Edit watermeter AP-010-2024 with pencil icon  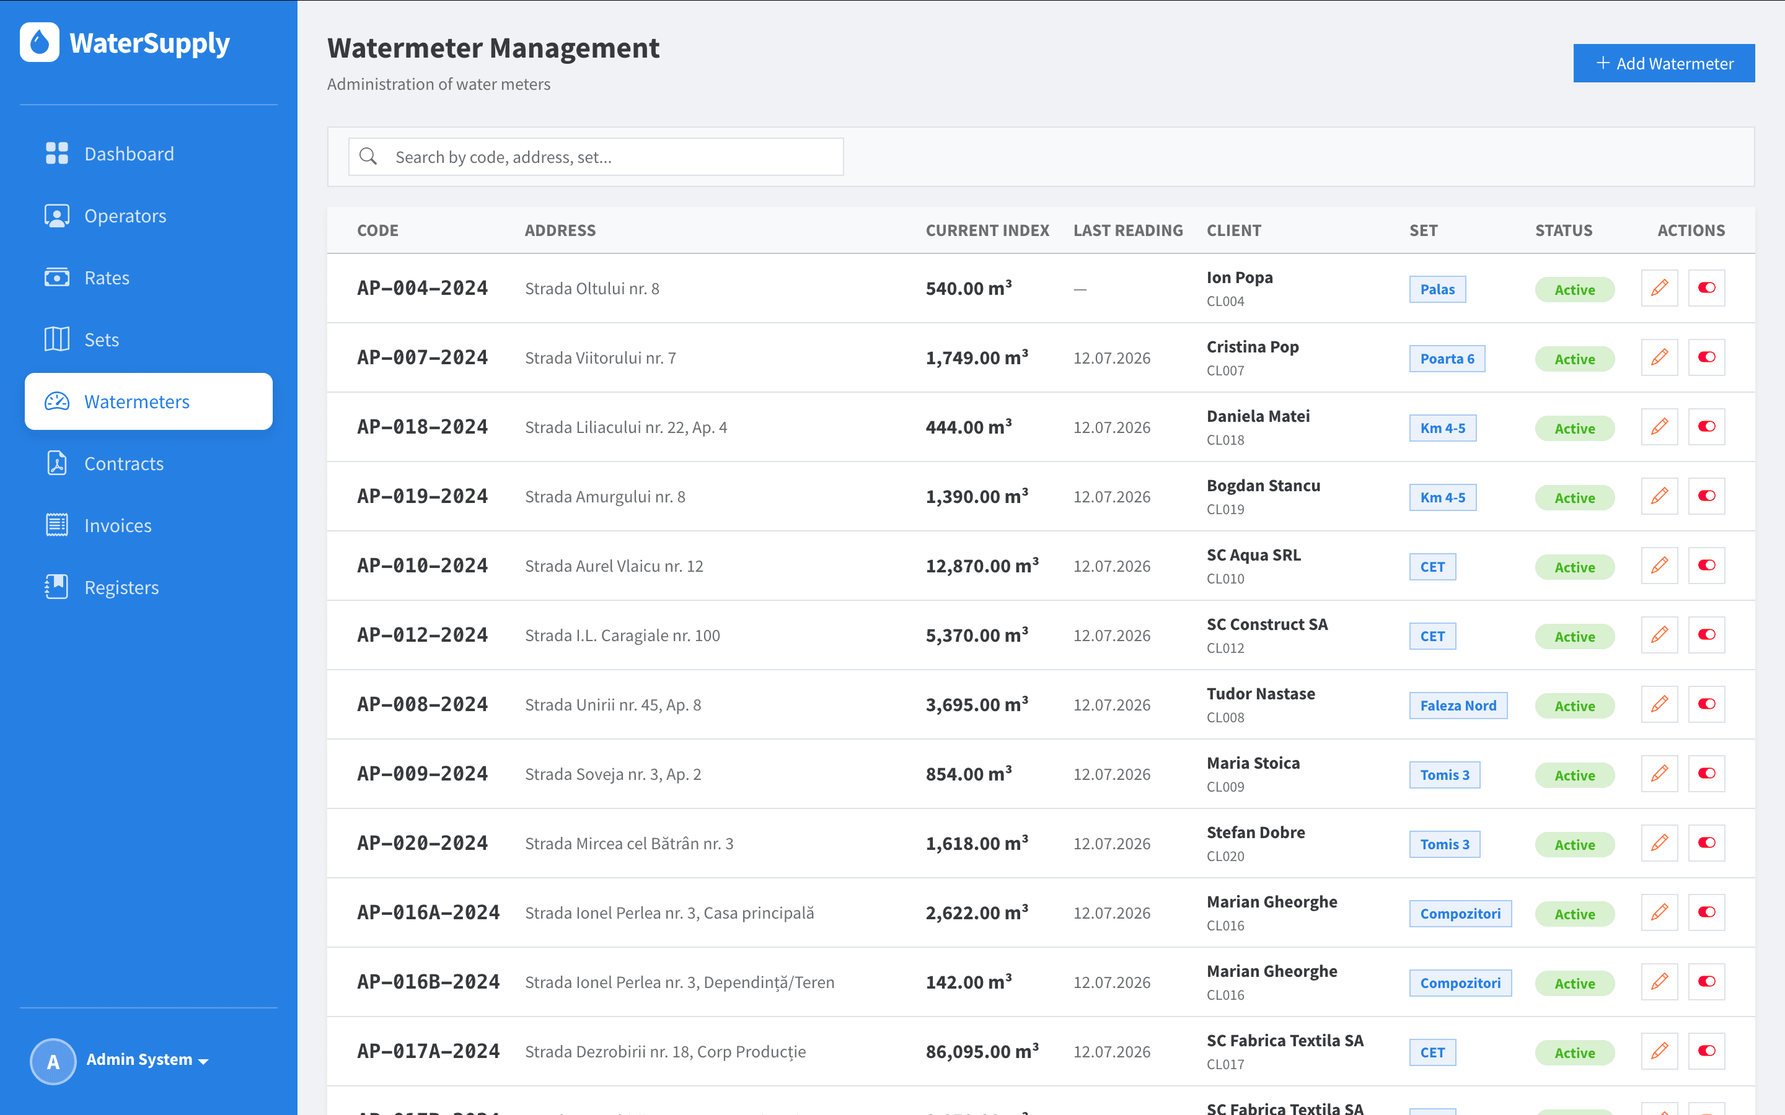(x=1660, y=565)
